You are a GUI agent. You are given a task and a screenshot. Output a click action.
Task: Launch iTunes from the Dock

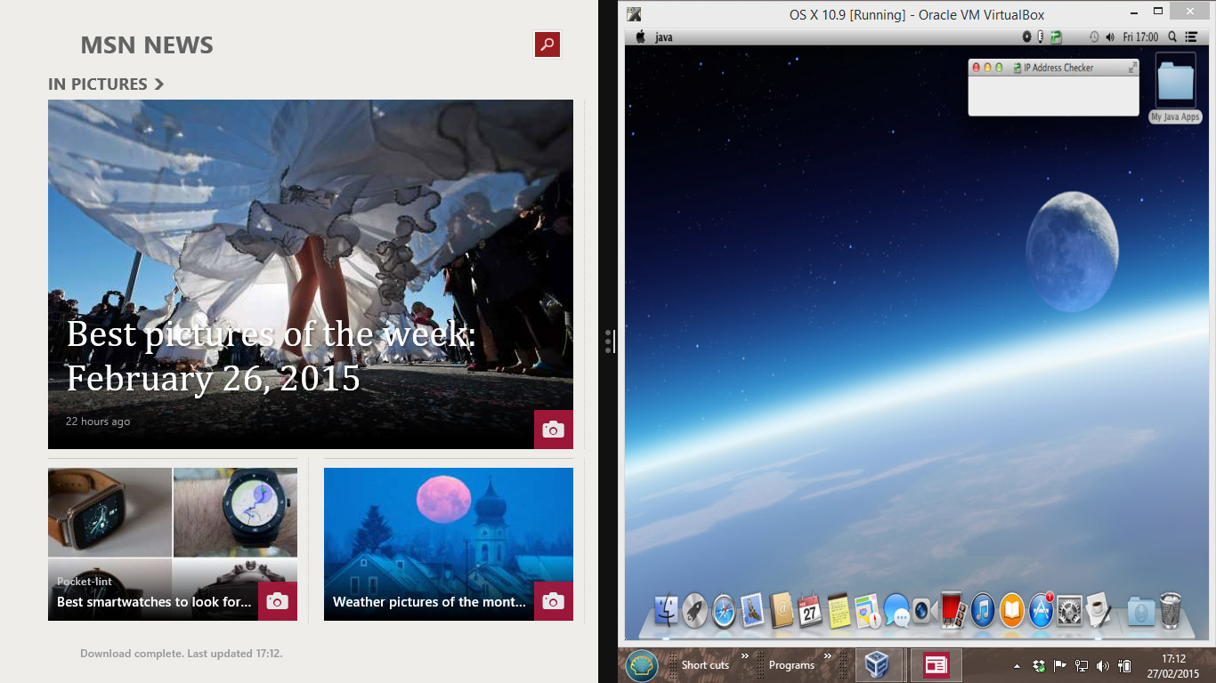coord(983,611)
